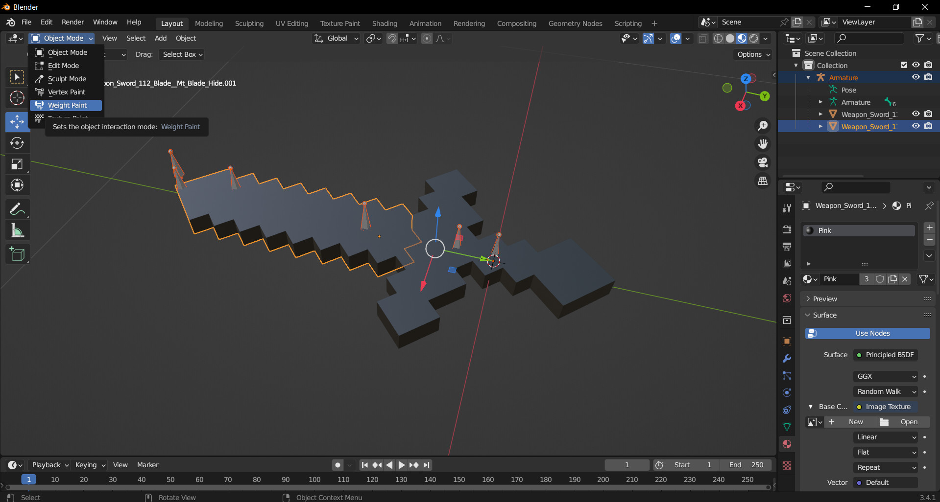Select the Scale tool
This screenshot has width=940, height=502.
coord(17,164)
